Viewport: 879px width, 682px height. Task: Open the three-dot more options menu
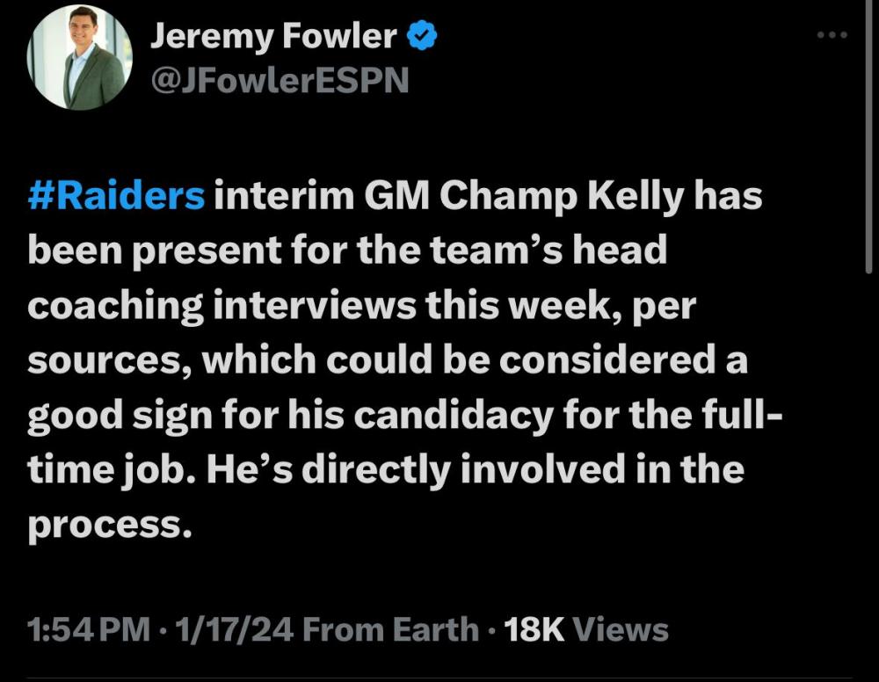[832, 35]
